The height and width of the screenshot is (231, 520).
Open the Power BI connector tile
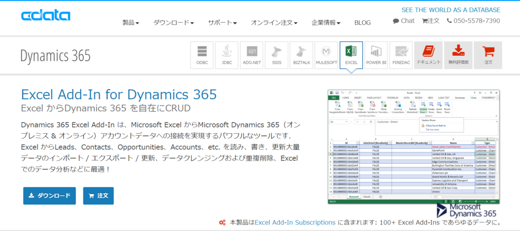point(376,55)
